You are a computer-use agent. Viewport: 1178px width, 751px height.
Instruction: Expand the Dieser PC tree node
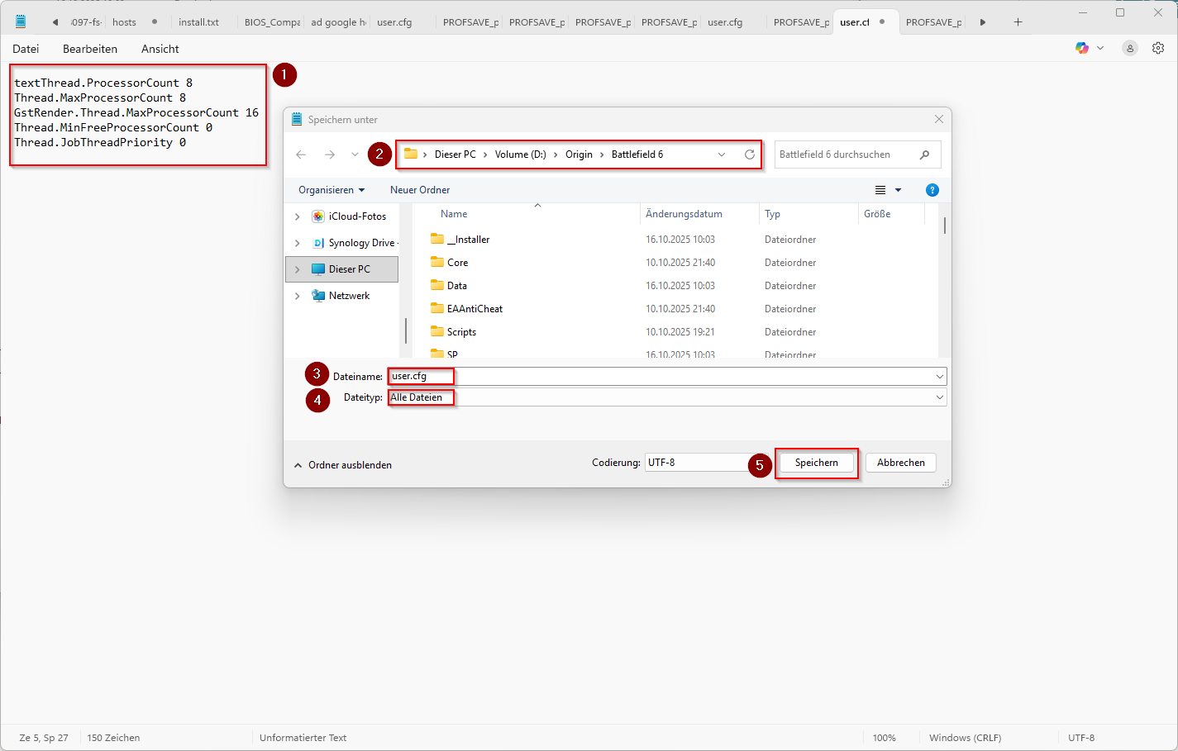pos(298,269)
